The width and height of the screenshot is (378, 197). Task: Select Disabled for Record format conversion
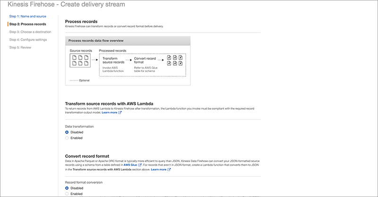[67, 188]
